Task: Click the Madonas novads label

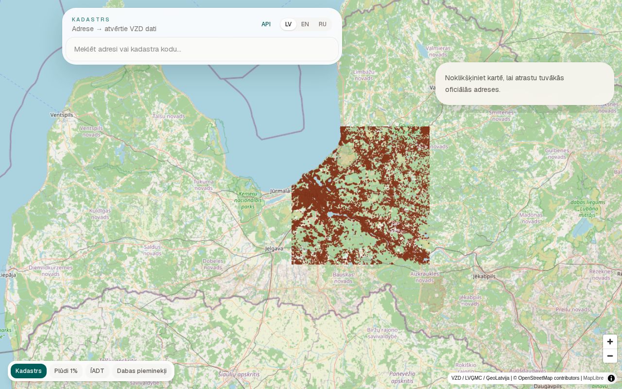Action: pos(531,217)
